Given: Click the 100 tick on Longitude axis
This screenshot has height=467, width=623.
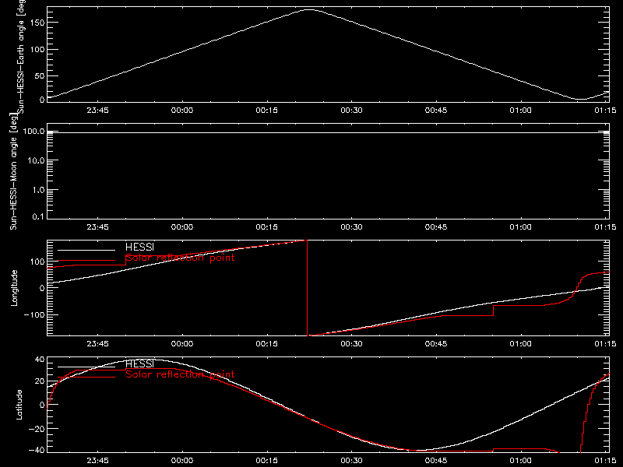Looking at the screenshot, I should (37, 262).
